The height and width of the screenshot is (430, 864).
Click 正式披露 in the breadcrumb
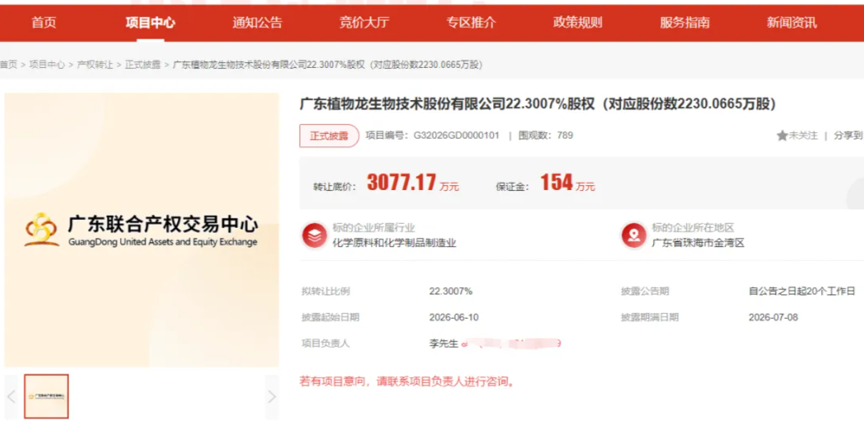coord(143,65)
